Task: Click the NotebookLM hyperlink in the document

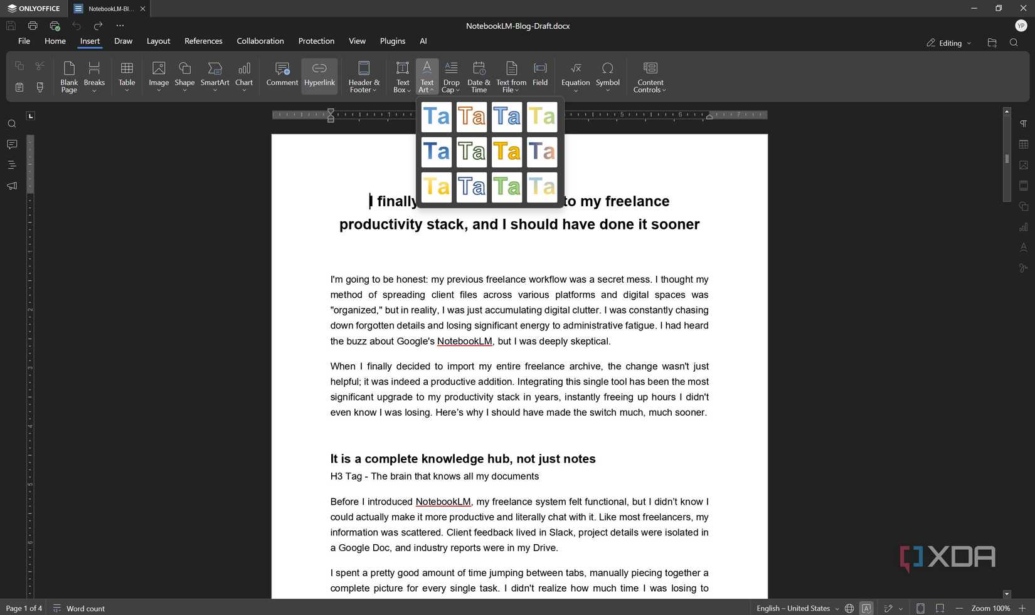Action: (464, 341)
